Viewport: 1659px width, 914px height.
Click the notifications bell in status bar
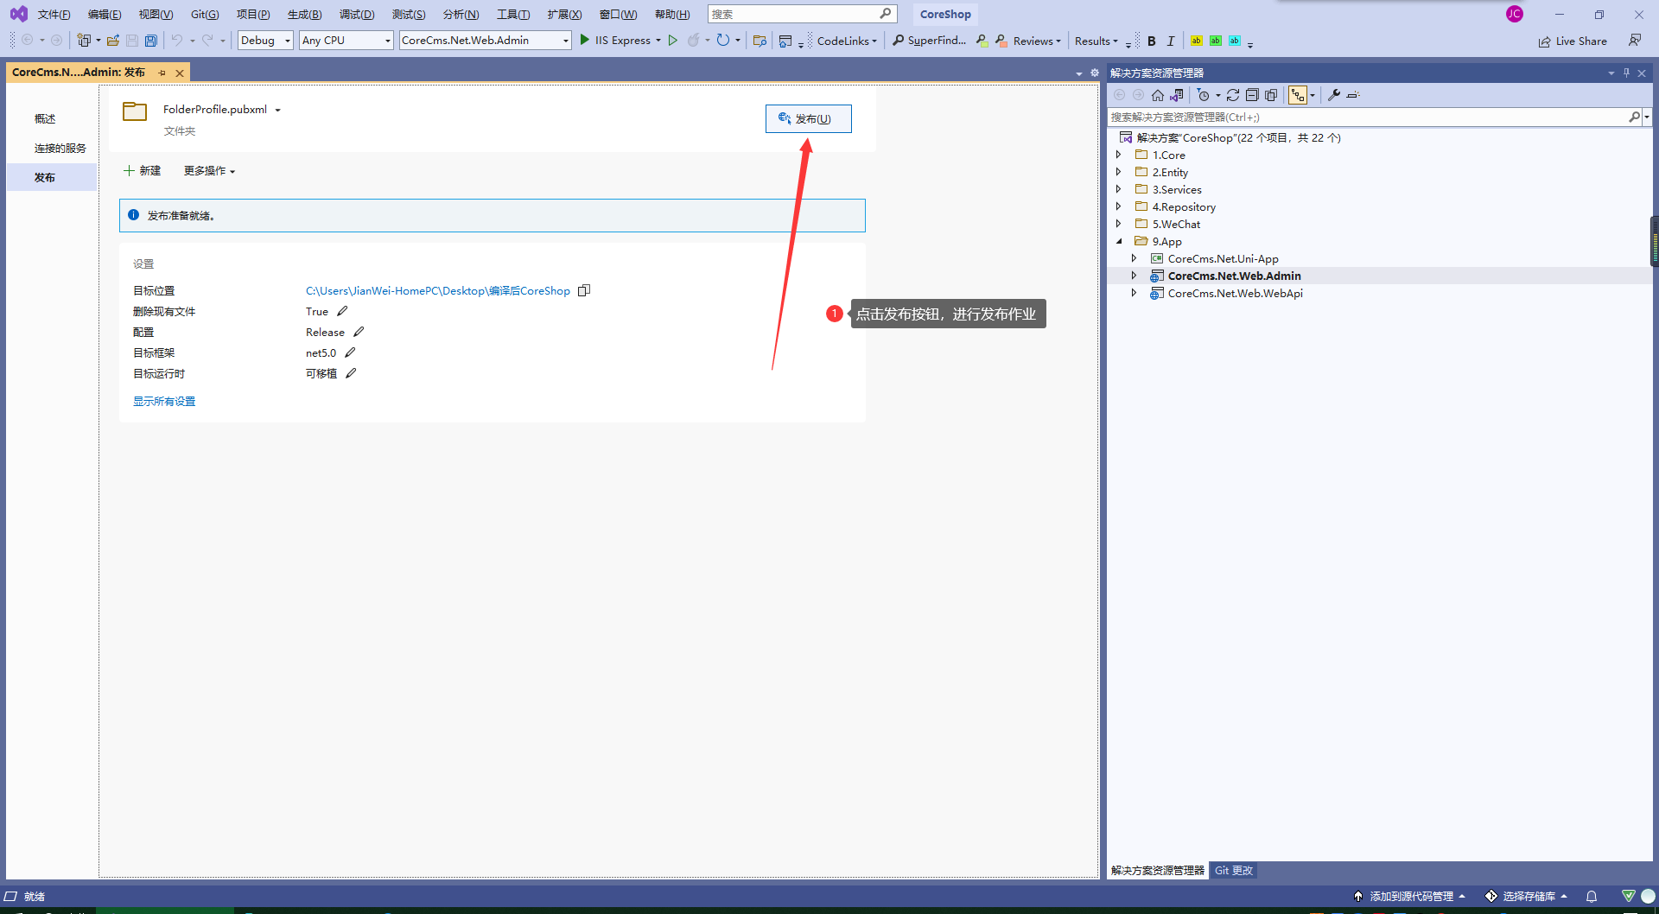(1592, 896)
